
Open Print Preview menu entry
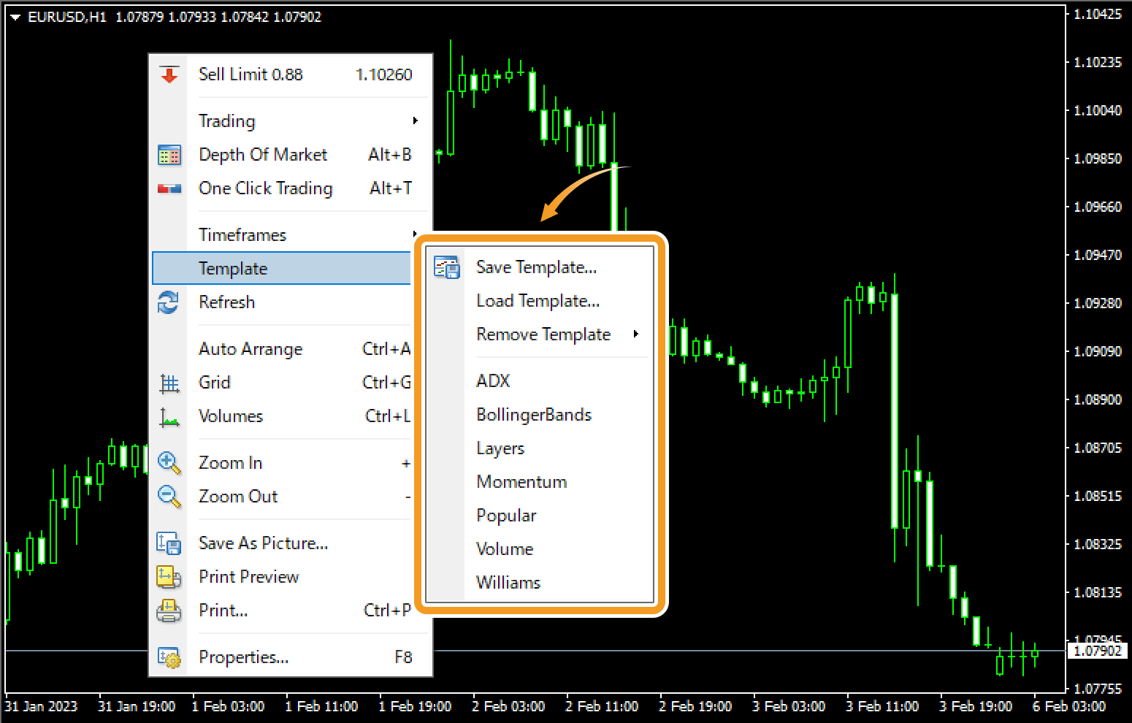[283, 577]
